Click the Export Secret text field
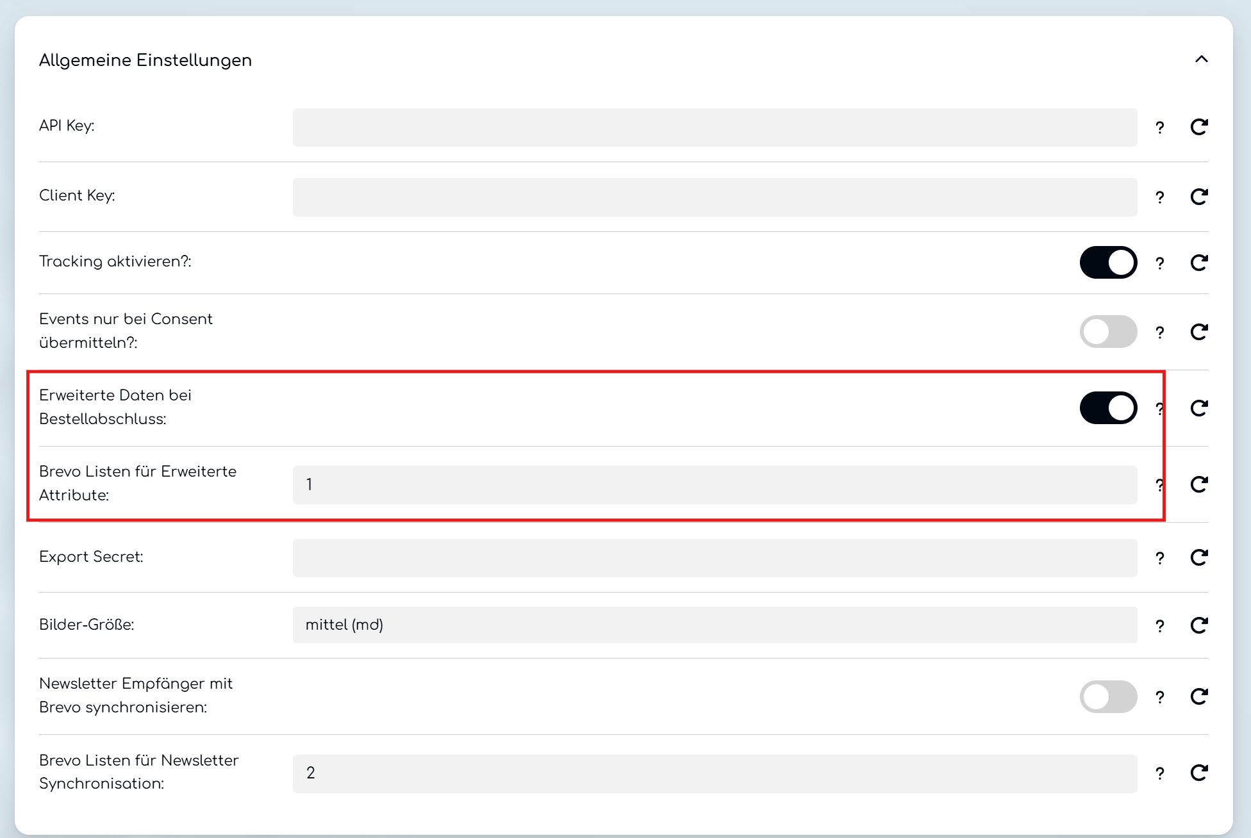 715,558
